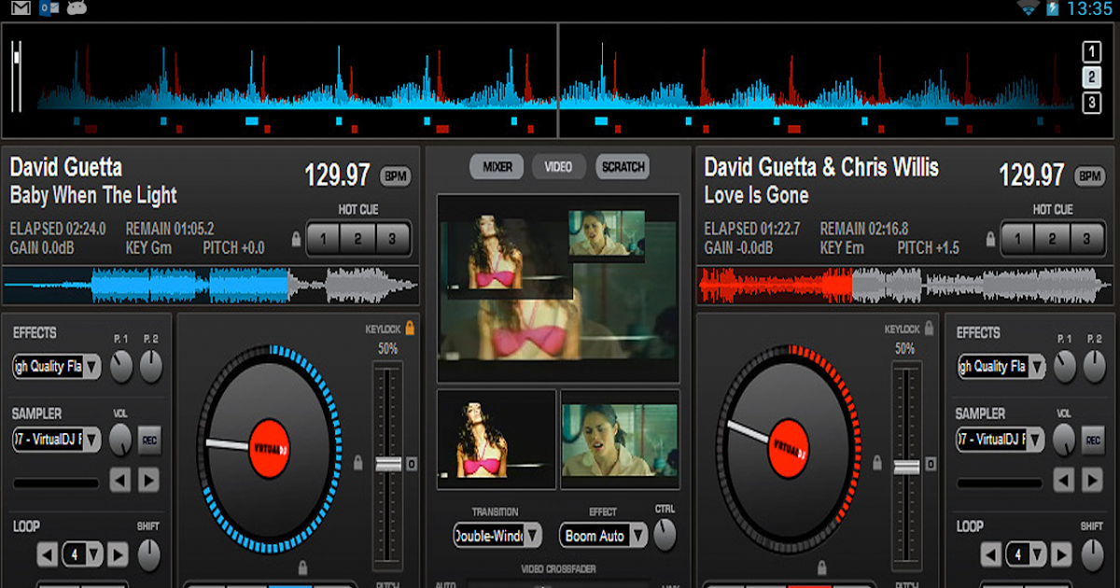1120x588 pixels.
Task: Previous sample arrow on right sampler
Action: coord(1066,481)
